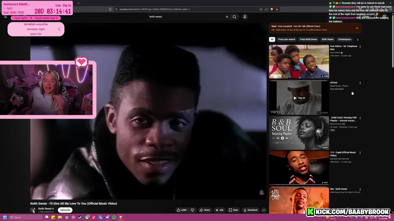Viewport: 394px width, 221px height.
Task: Open options for R&B Soul playlist video
Action: (360, 118)
